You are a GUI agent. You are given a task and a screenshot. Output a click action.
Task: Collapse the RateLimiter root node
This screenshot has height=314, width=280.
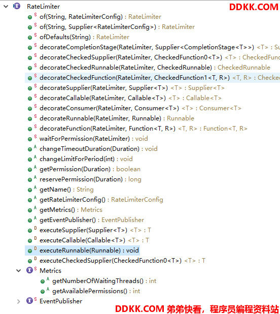click(6, 7)
